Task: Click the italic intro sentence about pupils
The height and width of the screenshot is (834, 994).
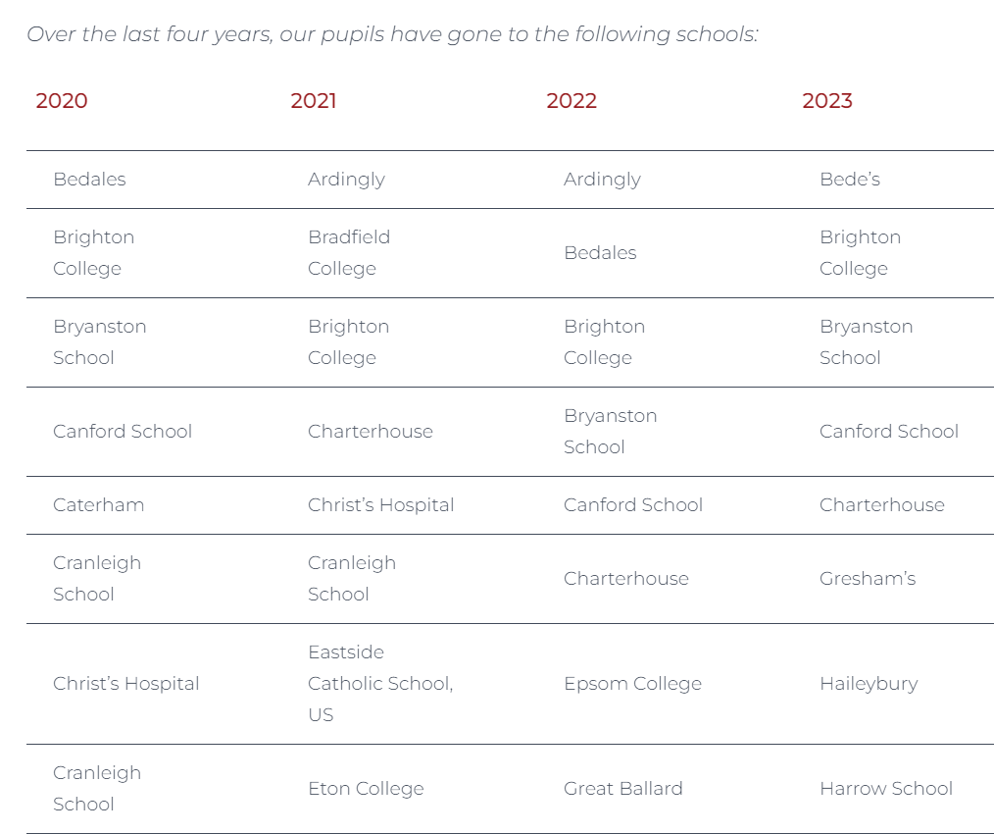Action: 392,34
